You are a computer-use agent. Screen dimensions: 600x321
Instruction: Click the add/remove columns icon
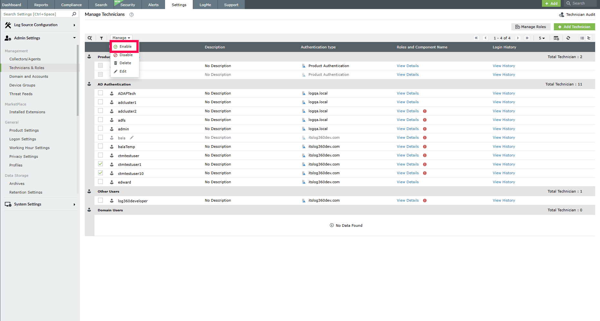tap(556, 38)
